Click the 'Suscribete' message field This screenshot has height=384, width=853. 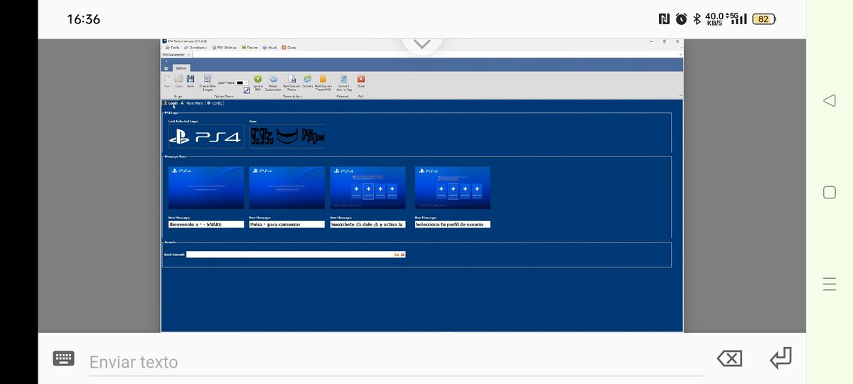point(368,224)
